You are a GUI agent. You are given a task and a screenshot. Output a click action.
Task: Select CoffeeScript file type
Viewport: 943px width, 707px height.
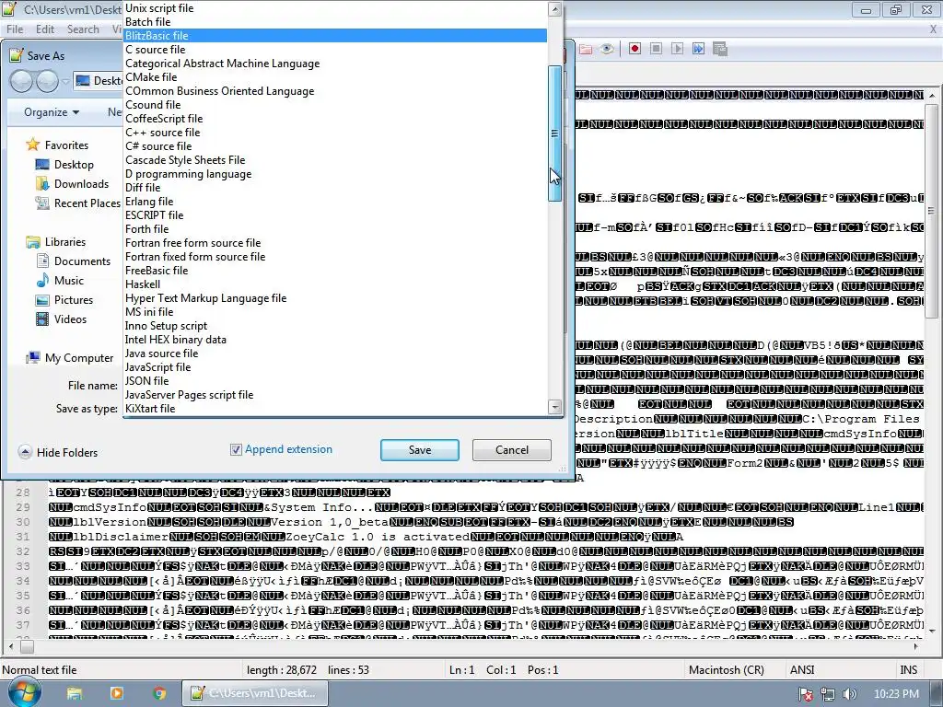click(x=335, y=119)
